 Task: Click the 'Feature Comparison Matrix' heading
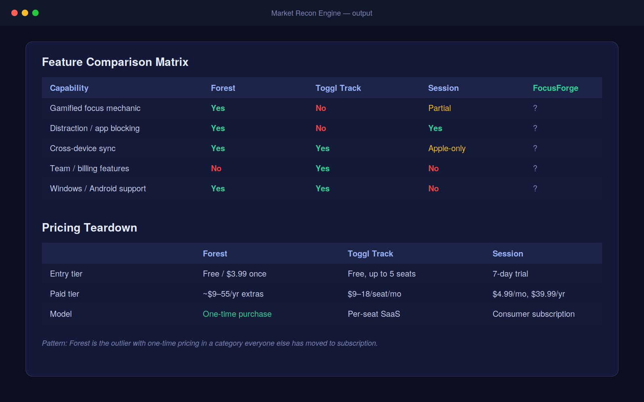tap(115, 62)
